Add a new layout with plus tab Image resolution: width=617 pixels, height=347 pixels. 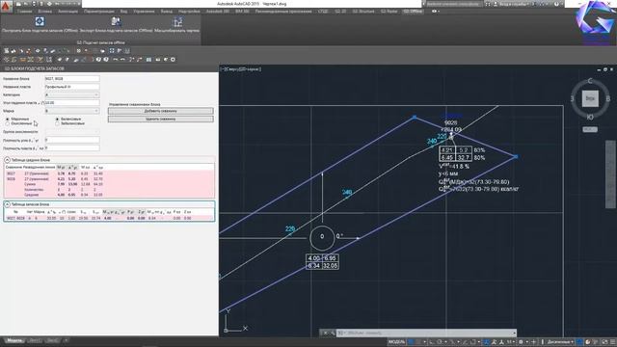click(x=66, y=340)
